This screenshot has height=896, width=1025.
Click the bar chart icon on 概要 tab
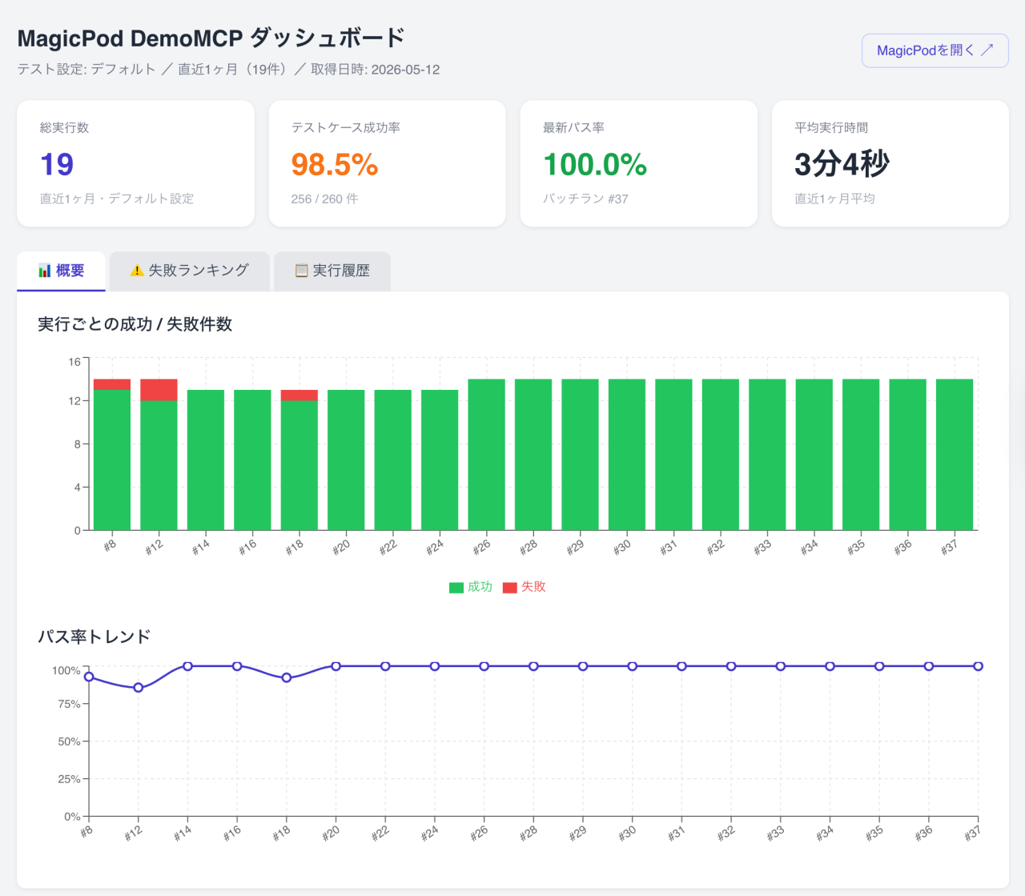pos(45,271)
